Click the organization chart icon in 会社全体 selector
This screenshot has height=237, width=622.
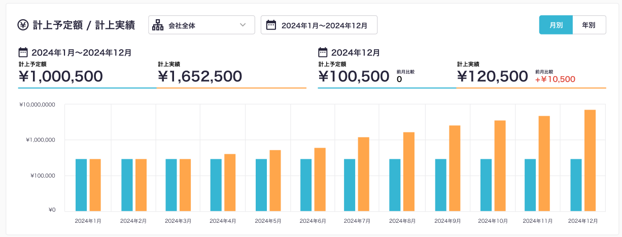tap(158, 25)
